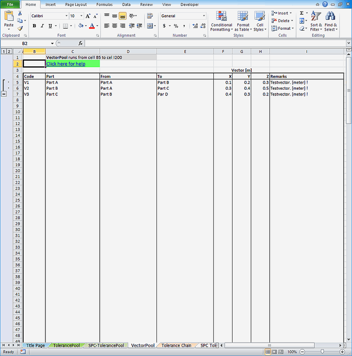Increase indent of cell

[x=139, y=26]
